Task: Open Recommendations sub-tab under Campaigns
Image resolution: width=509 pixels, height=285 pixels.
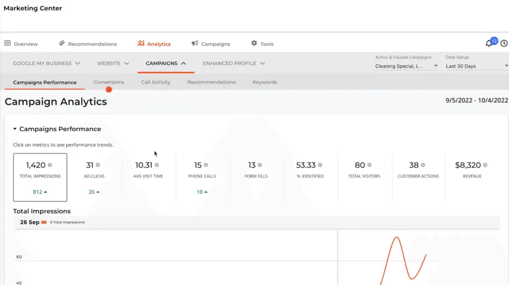Action: (211, 82)
